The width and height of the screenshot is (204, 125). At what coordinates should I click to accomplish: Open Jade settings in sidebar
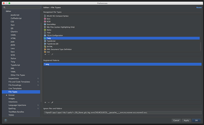click(13, 42)
